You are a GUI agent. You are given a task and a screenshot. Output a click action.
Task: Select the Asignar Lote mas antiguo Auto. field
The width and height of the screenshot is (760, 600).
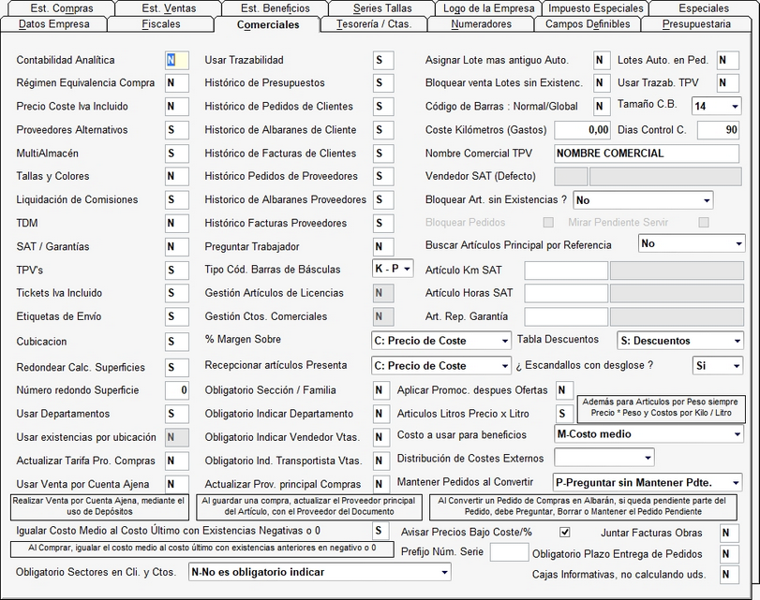pos(602,60)
